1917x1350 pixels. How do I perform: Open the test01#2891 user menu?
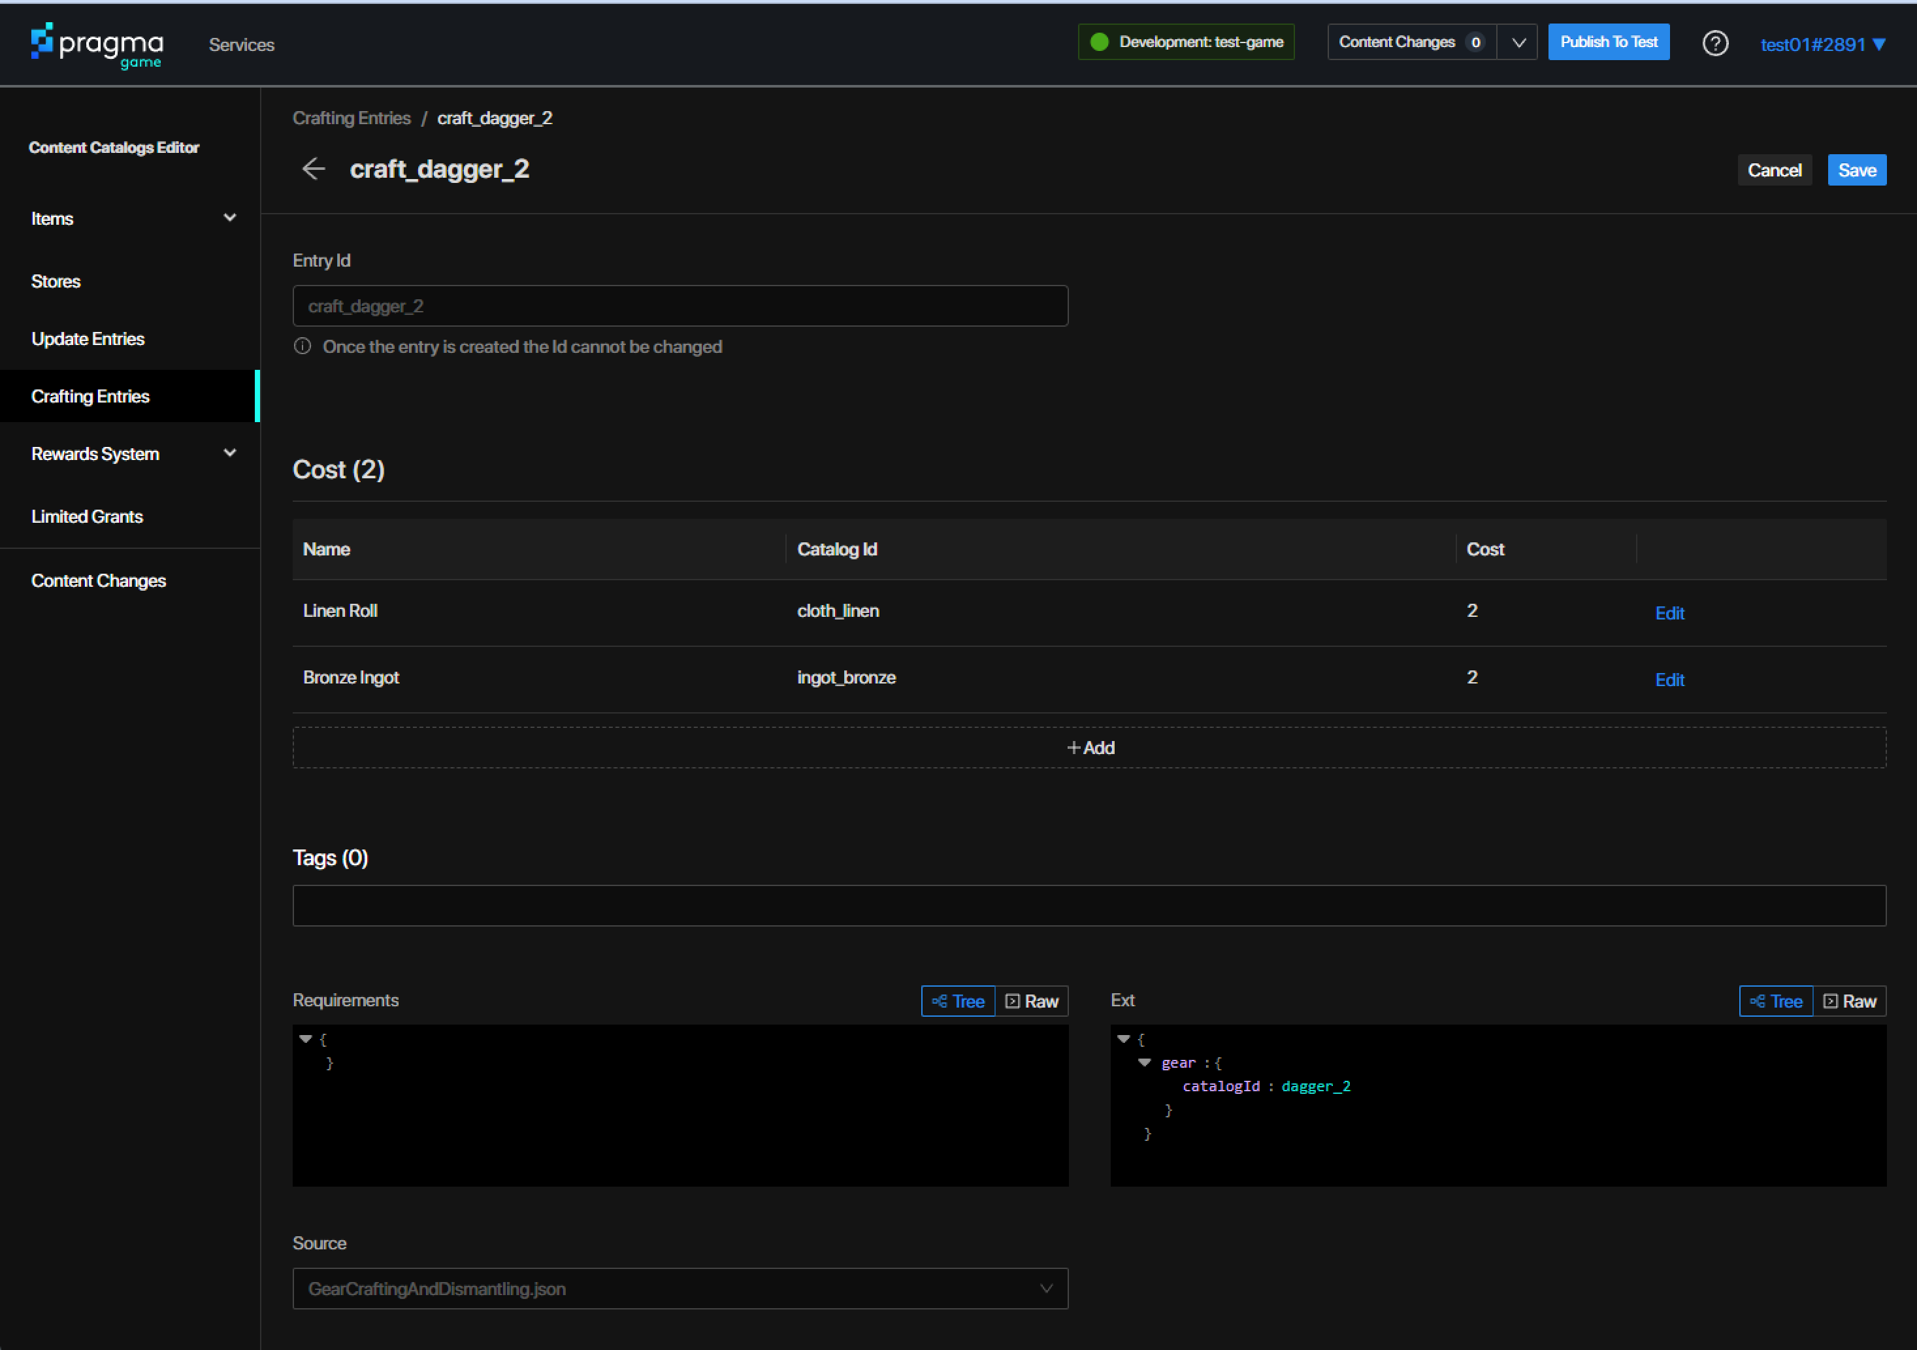1824,44
